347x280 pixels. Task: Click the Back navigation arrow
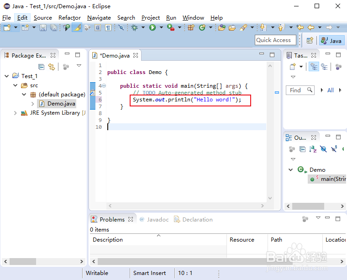[311, 27]
